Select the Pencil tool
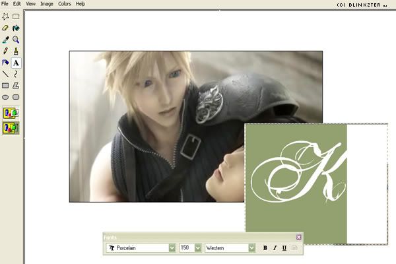 pyautogui.click(x=5, y=51)
